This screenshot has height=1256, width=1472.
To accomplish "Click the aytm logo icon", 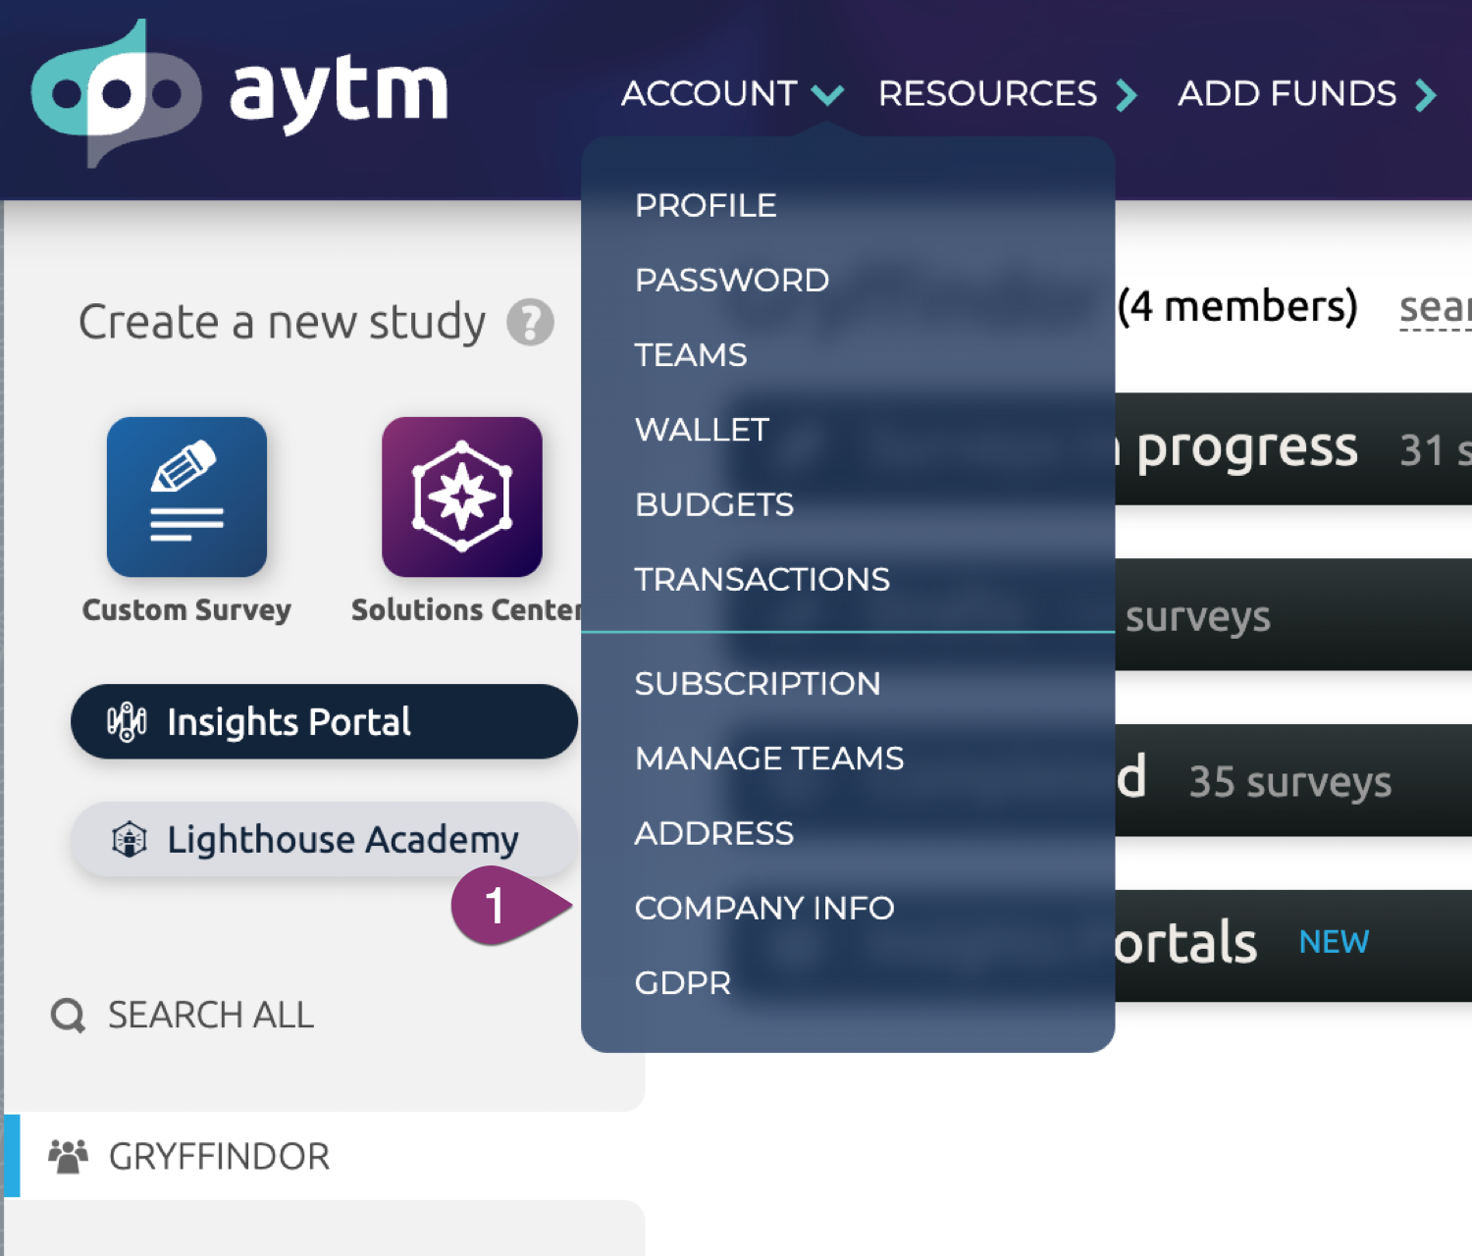I will pyautogui.click(x=116, y=92).
